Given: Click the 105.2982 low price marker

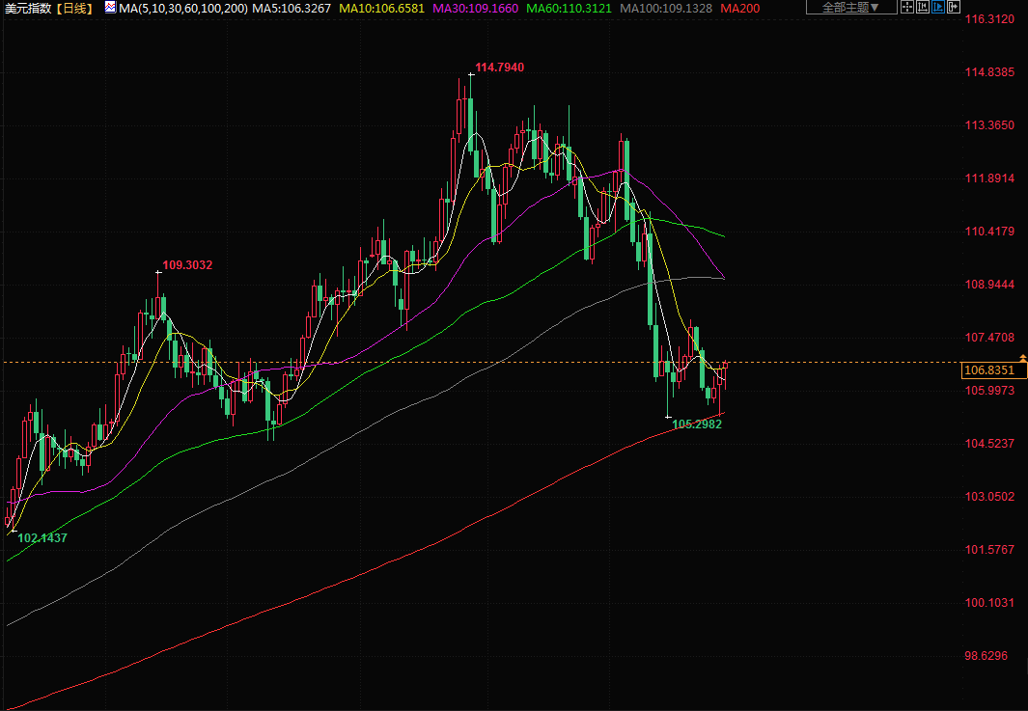Looking at the screenshot, I should [x=697, y=424].
